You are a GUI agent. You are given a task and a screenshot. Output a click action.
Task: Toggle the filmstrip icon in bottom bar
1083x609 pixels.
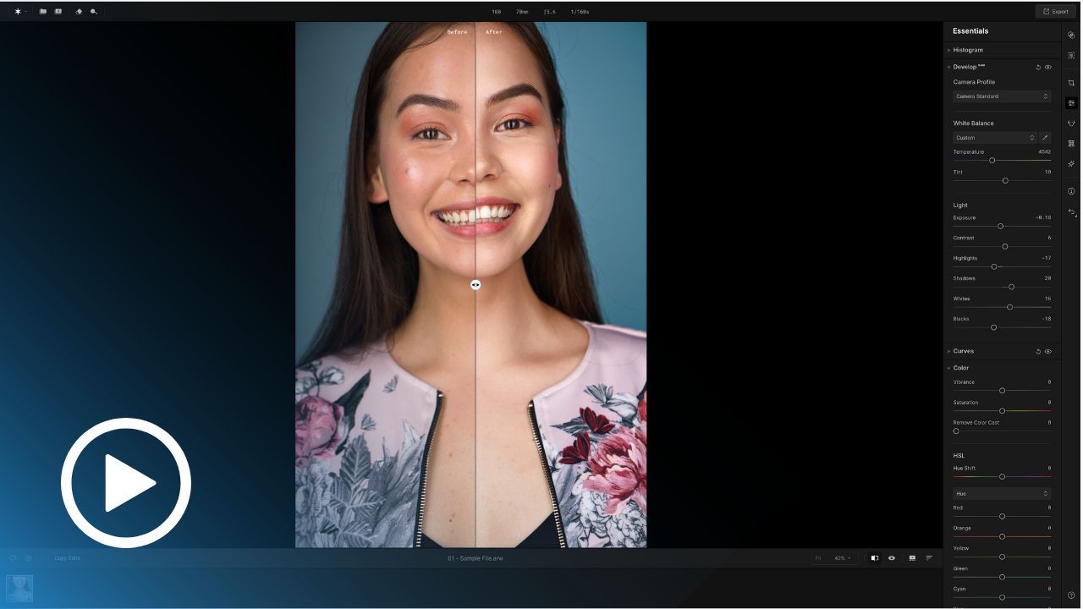click(x=912, y=558)
